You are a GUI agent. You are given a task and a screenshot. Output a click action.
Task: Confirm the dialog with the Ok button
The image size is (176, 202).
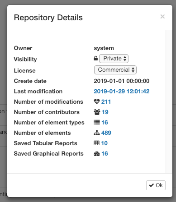(x=156, y=185)
